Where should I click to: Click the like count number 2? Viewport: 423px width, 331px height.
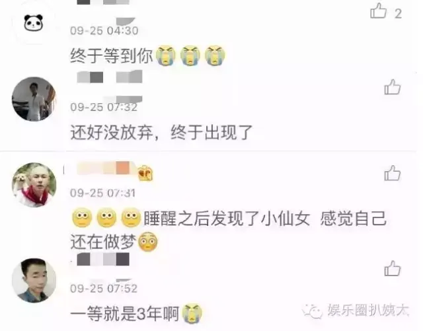tap(398, 13)
